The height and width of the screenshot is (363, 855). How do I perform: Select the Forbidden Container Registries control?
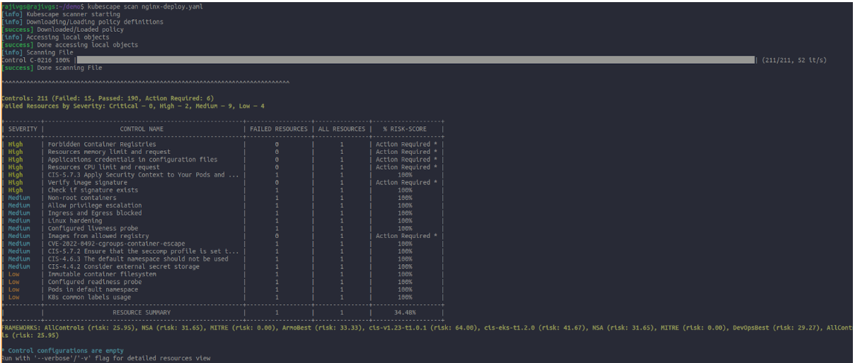tap(102, 144)
